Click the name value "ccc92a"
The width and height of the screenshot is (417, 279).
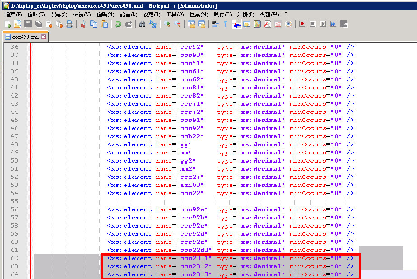pyautogui.click(x=192, y=209)
